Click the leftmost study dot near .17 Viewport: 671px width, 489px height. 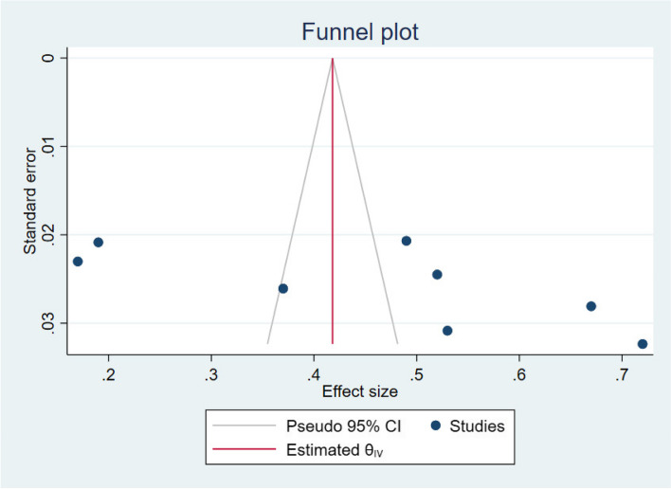click(78, 262)
